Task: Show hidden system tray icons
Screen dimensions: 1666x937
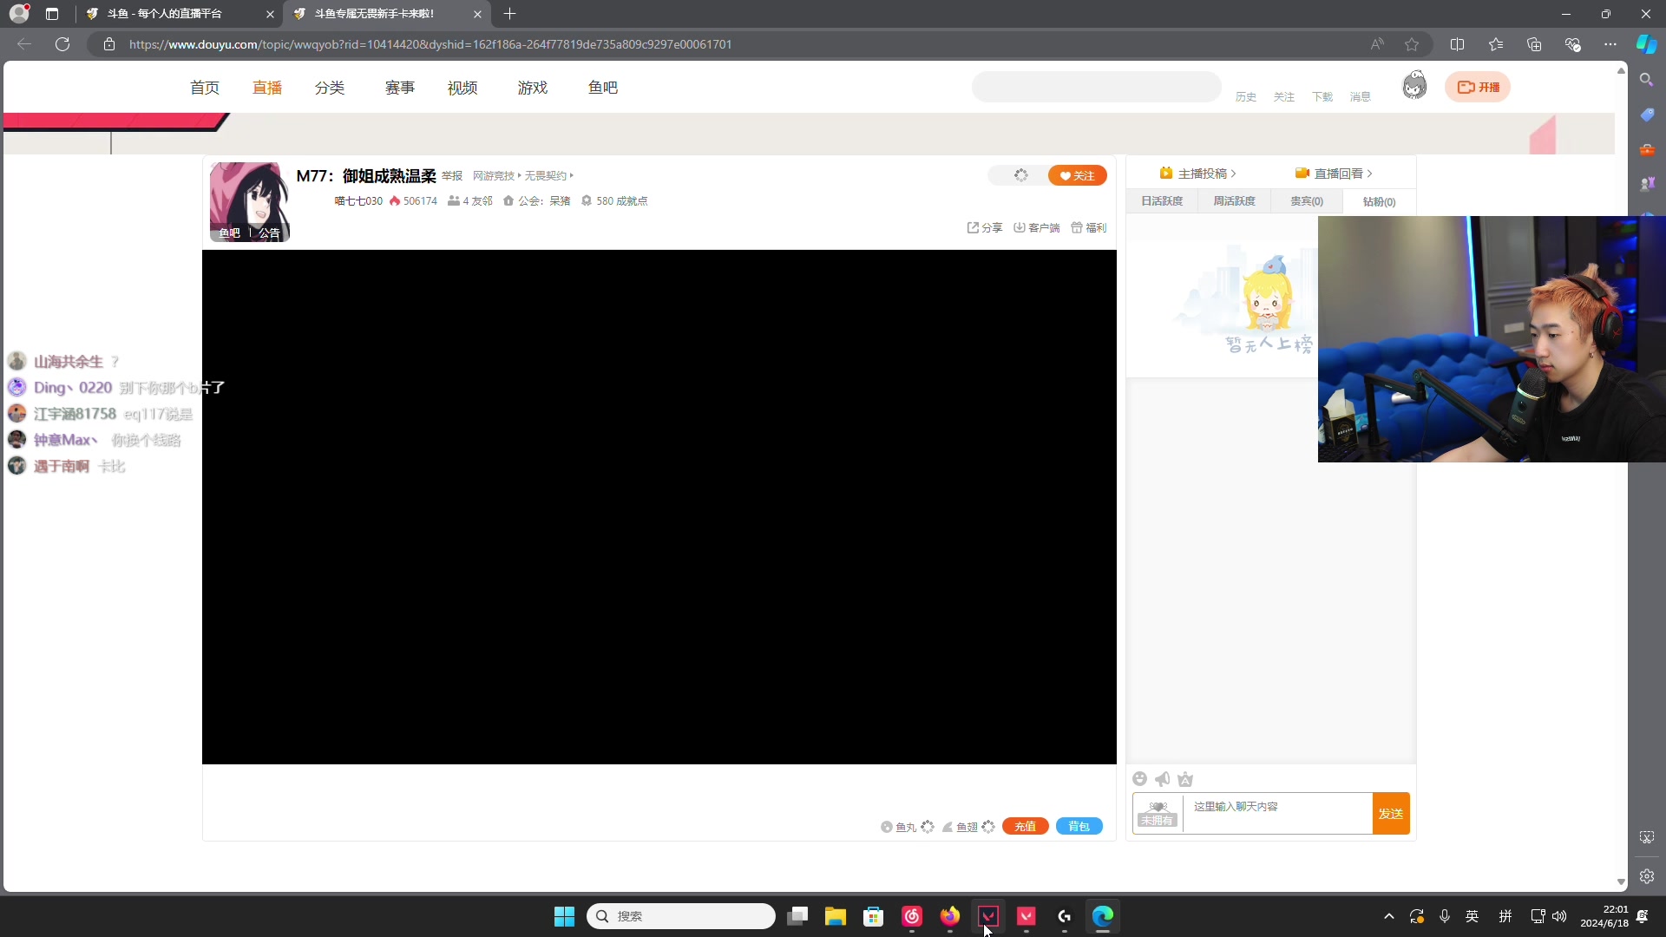Action: [x=1389, y=916]
